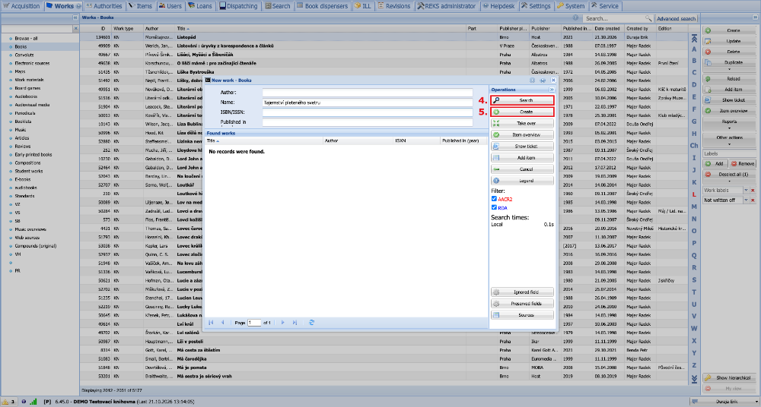This screenshot has width=761, height=407.
Task: Open the Work labels combo box arrow
Action: 747,191
